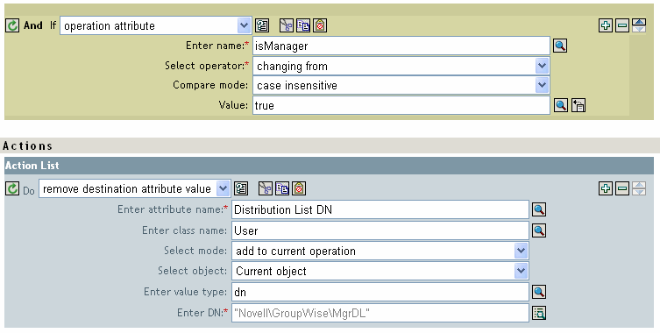Click the paste icon in the condition row
The height and width of the screenshot is (333, 660).
click(x=320, y=25)
